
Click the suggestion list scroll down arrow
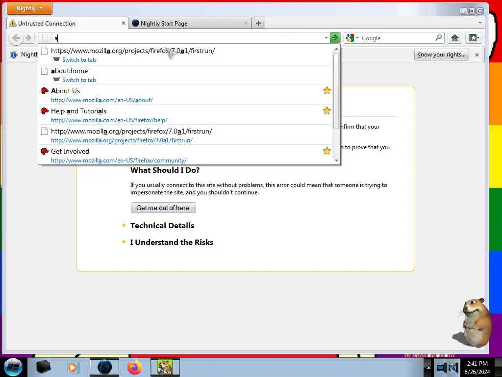[x=336, y=161]
